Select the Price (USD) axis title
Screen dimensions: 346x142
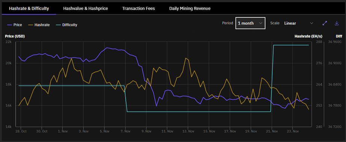coord(15,37)
